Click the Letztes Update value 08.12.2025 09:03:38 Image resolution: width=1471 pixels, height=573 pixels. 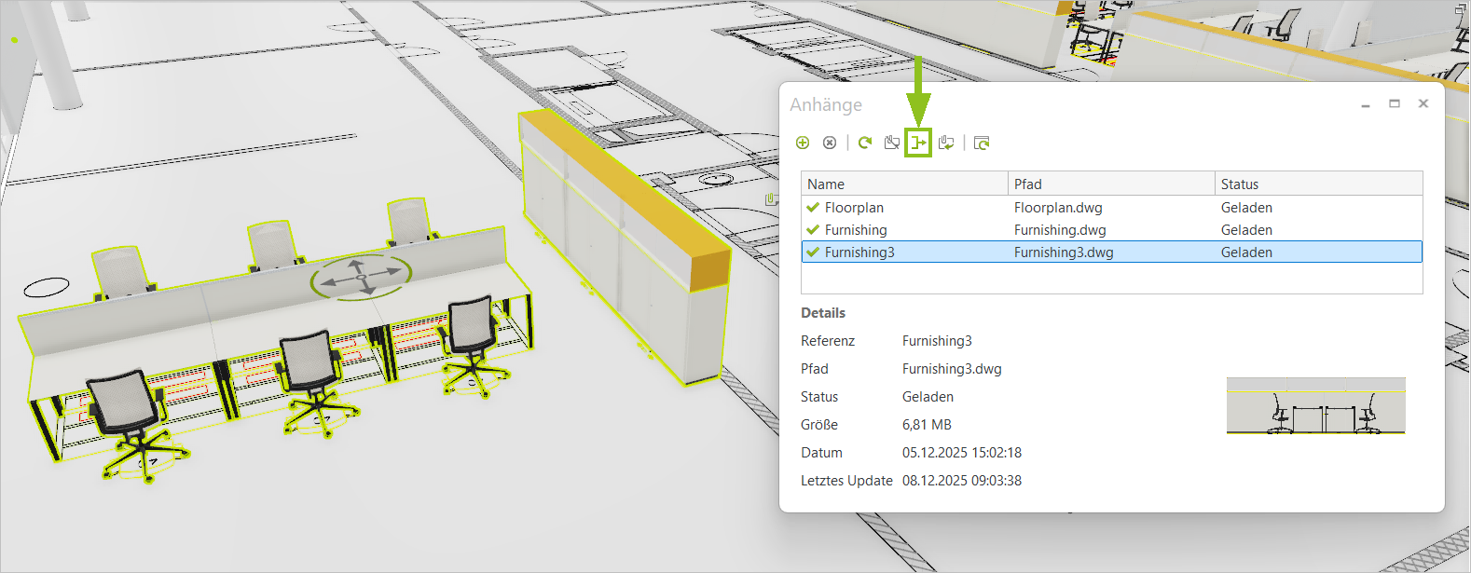(962, 481)
